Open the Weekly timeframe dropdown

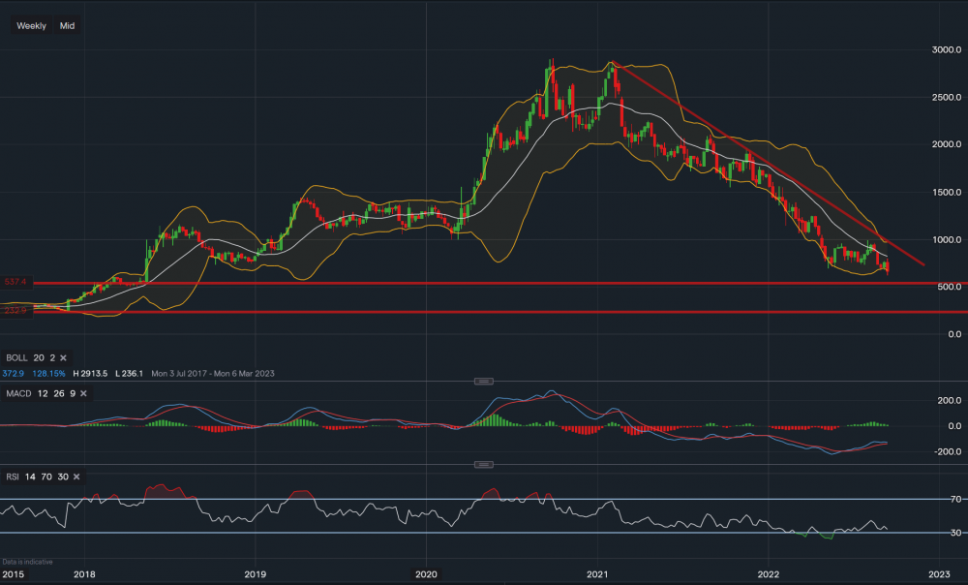[x=31, y=26]
